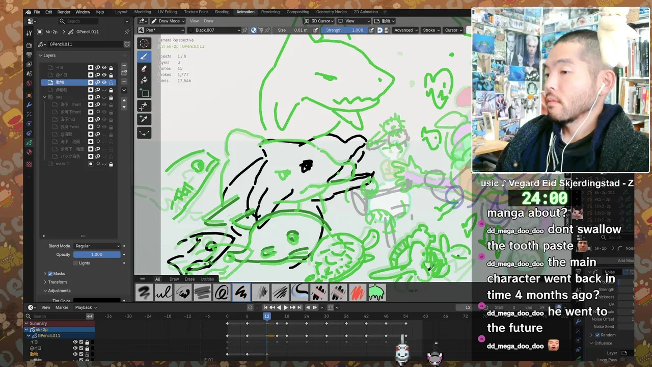Toggle the pin on properties header
The image size is (652, 367).
coord(127,32)
